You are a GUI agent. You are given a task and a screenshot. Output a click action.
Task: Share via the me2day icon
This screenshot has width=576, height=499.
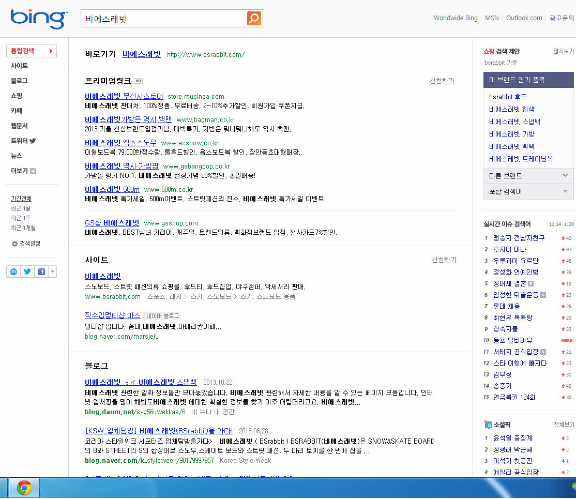(x=13, y=271)
